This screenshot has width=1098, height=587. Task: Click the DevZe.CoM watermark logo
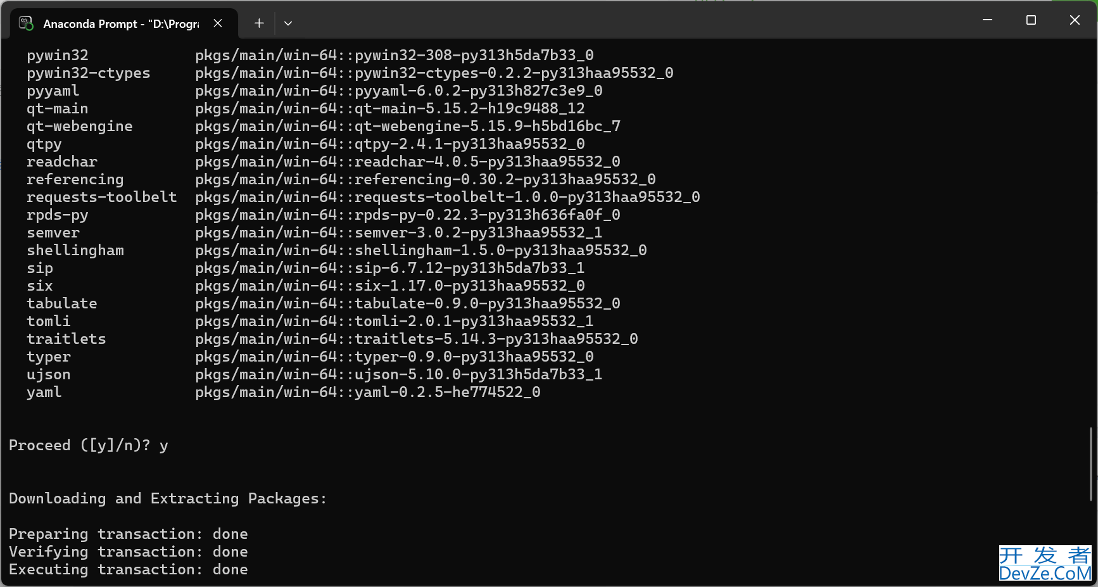1045,564
